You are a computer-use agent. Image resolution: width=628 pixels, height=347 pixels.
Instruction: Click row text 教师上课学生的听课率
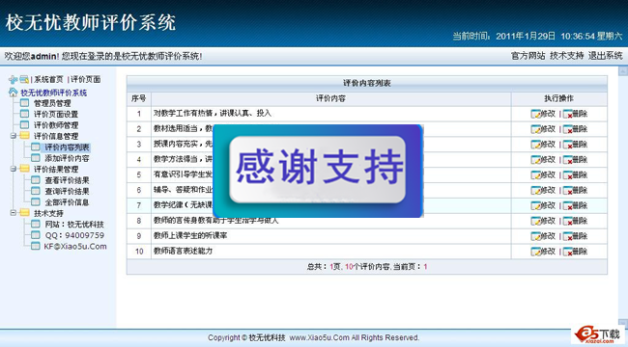click(190, 236)
